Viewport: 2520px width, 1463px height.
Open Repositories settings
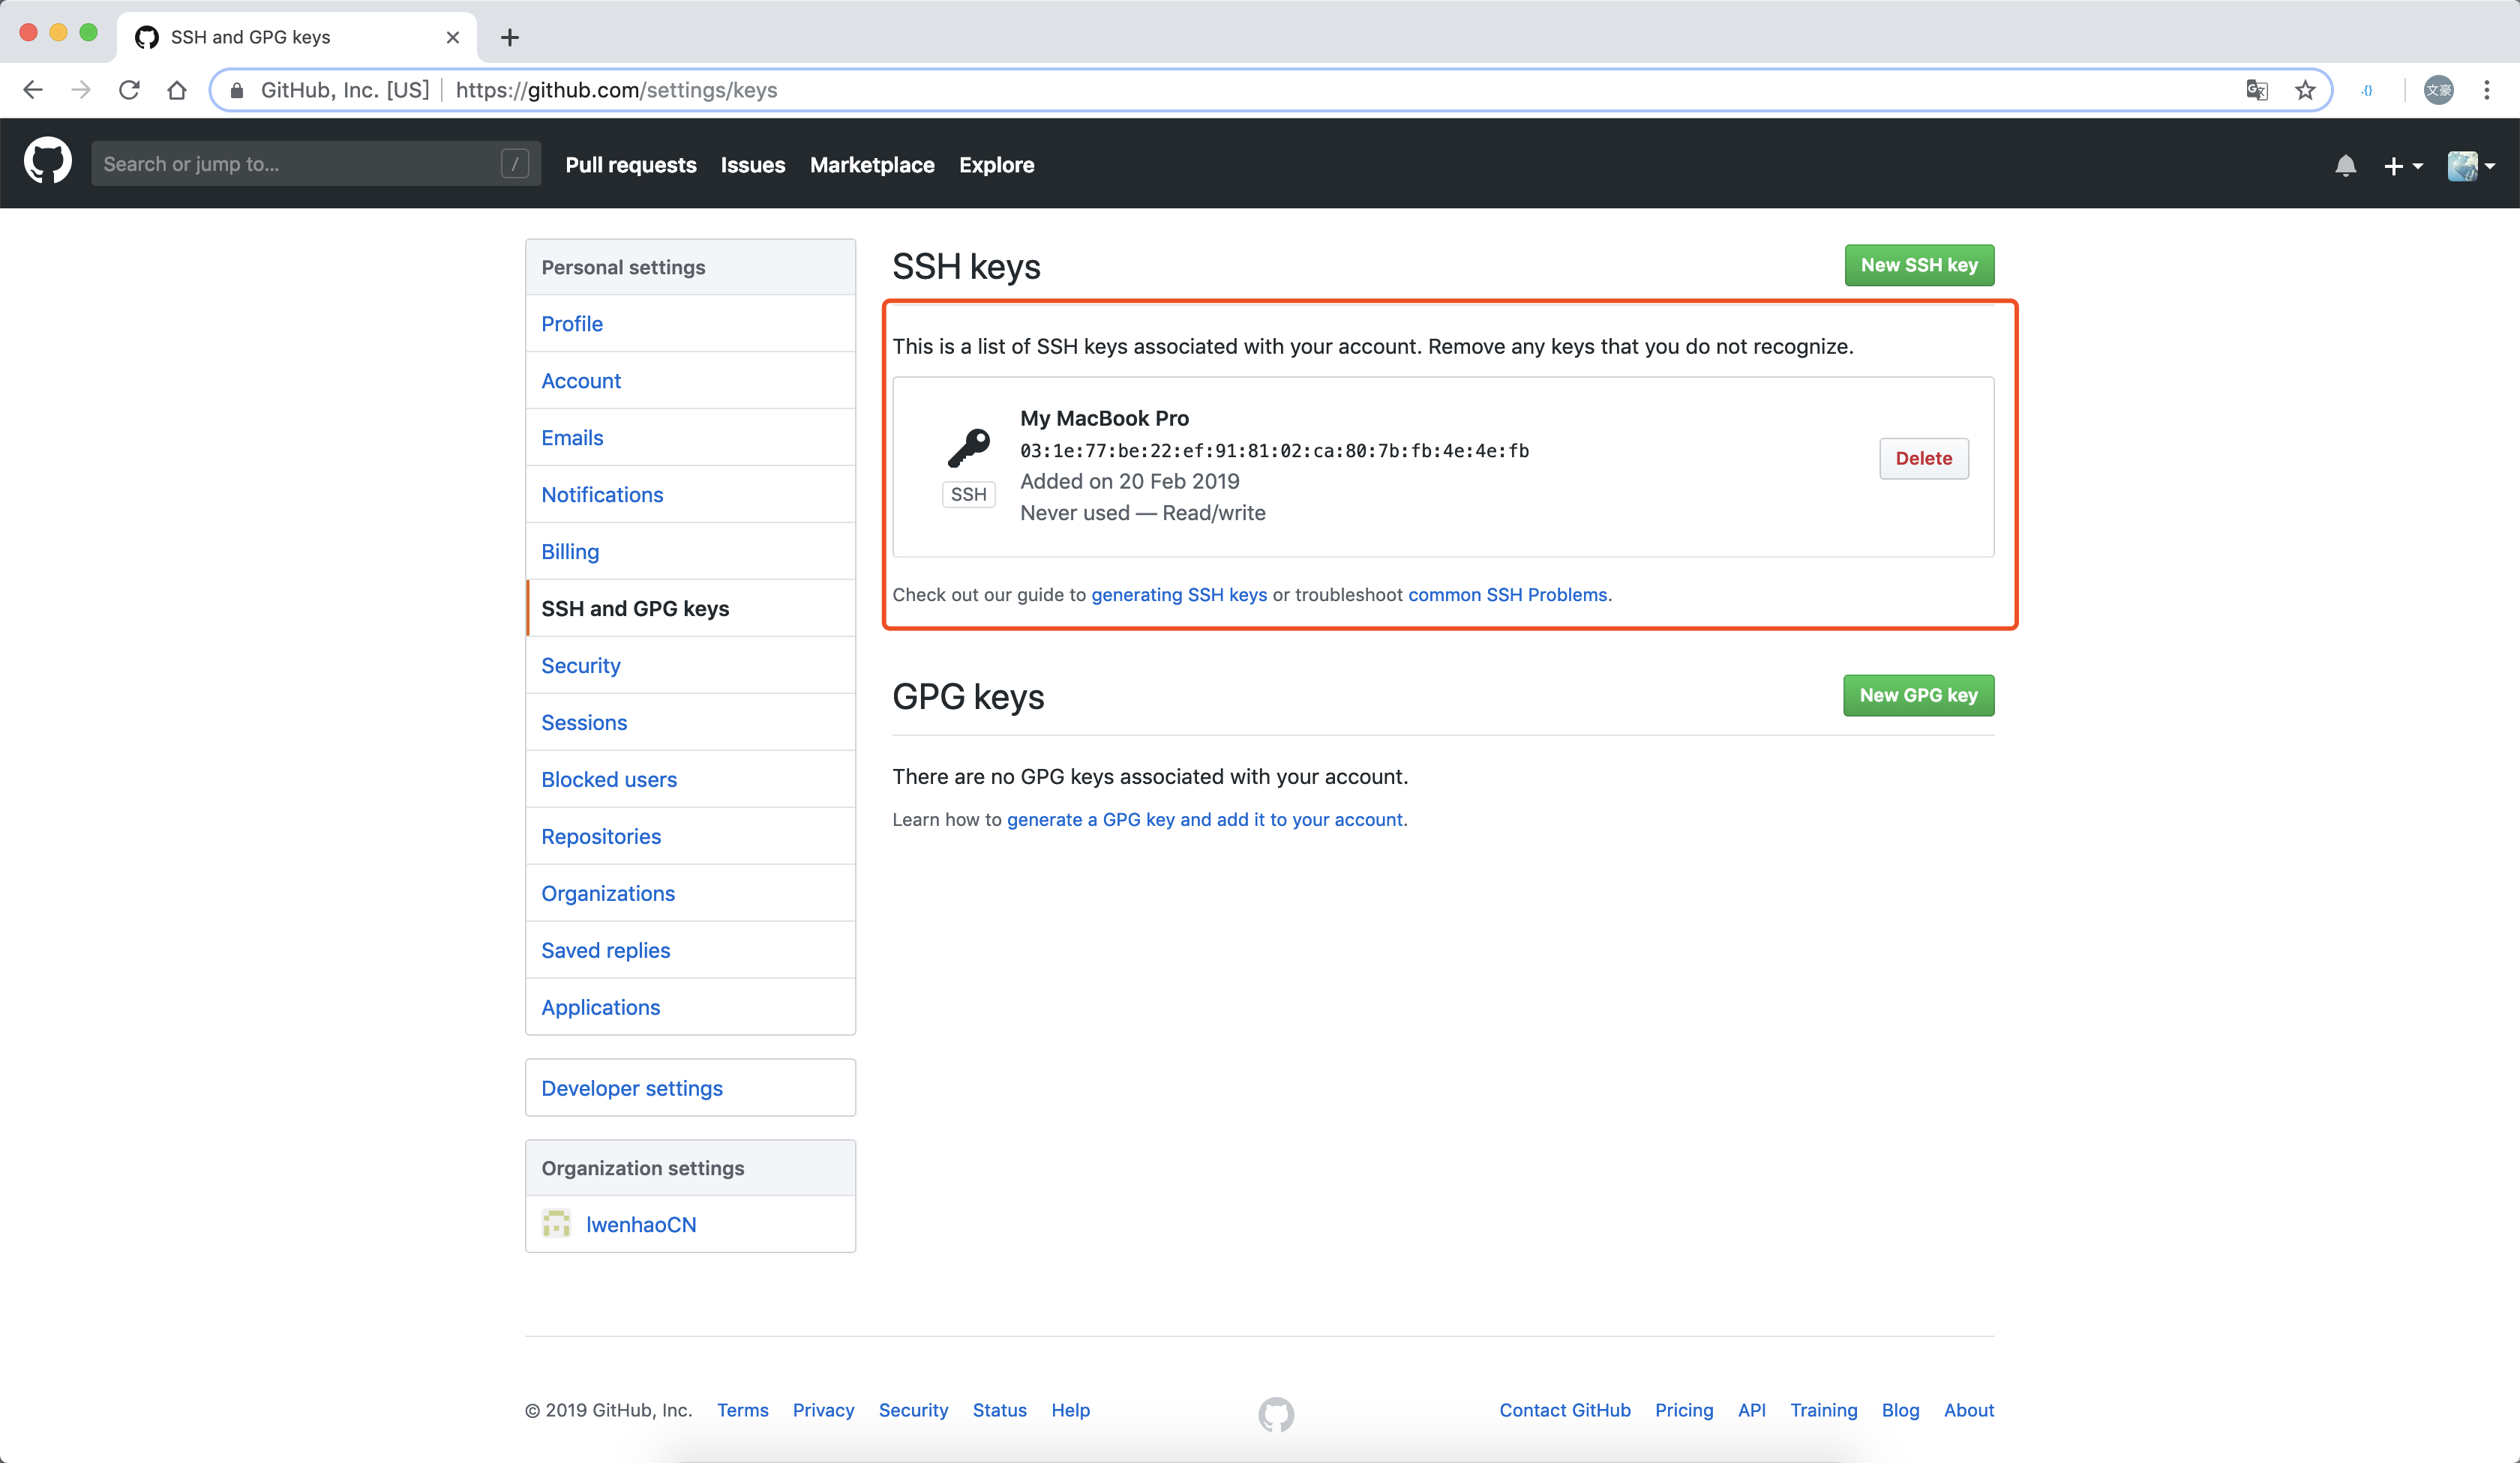690,836
